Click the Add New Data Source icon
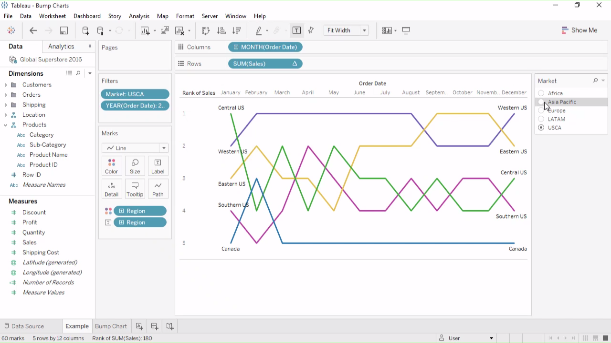Image resolution: width=611 pixels, height=343 pixels. click(x=85, y=30)
